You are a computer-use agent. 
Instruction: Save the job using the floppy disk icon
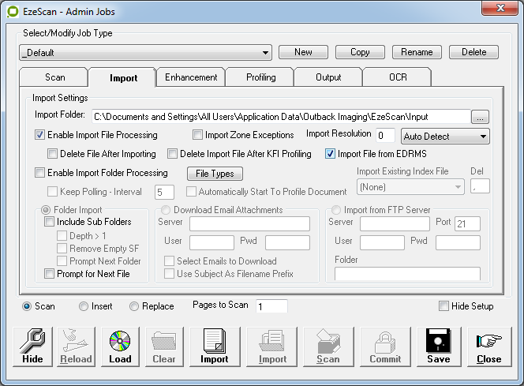click(x=438, y=347)
